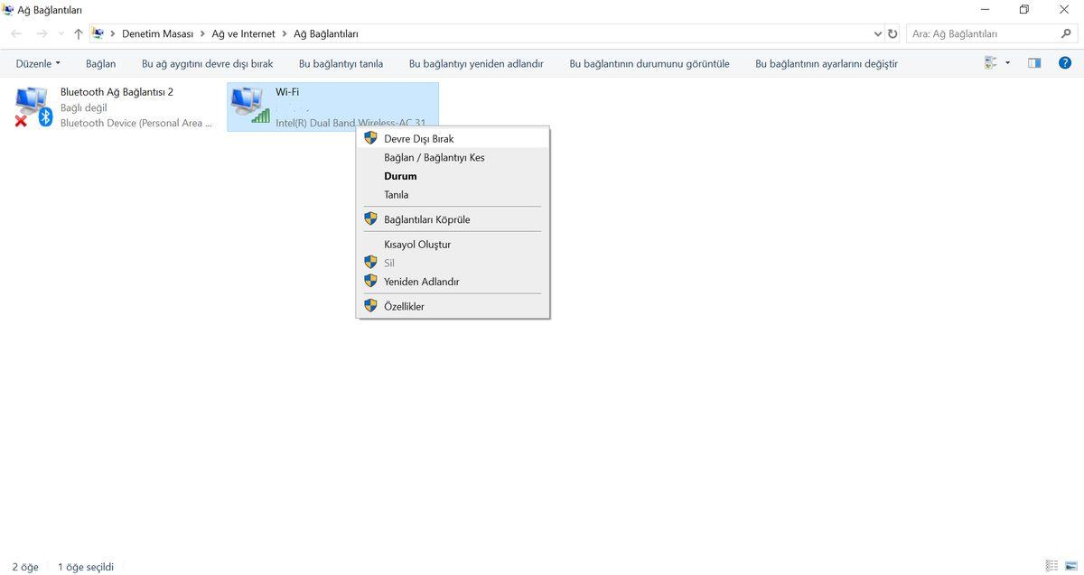Click the Wi-Fi adapter icon
The width and height of the screenshot is (1084, 575).
249,107
